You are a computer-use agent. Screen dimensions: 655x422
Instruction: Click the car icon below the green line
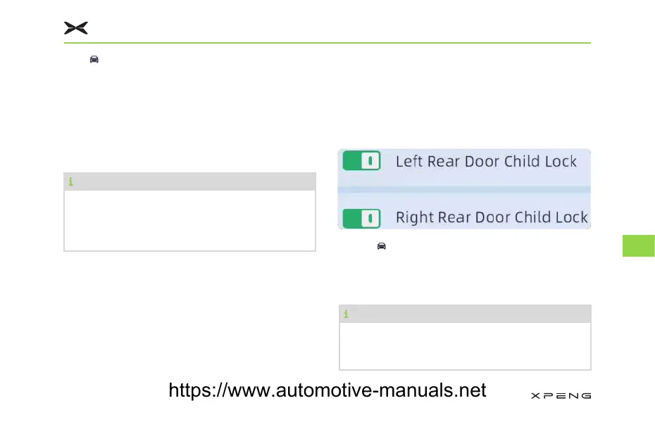click(94, 59)
